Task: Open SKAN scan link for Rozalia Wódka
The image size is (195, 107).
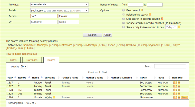Action: (x=184, y=97)
